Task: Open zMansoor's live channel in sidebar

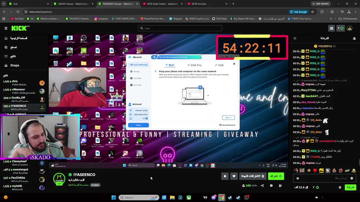Action: 24,91
